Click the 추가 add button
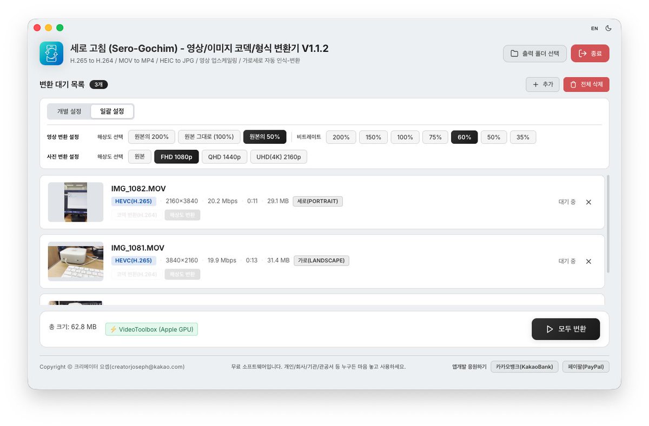Image resolution: width=649 pixels, height=426 pixels. point(542,84)
